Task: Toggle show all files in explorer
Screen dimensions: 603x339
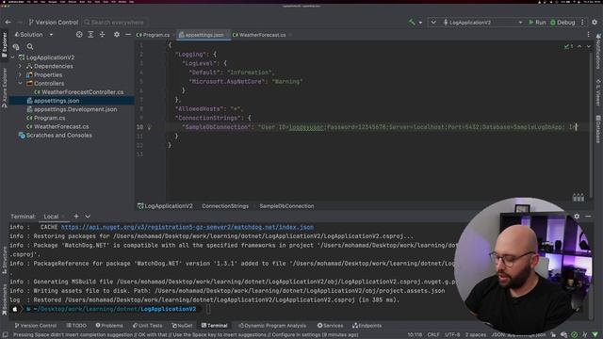Action: click(16, 47)
